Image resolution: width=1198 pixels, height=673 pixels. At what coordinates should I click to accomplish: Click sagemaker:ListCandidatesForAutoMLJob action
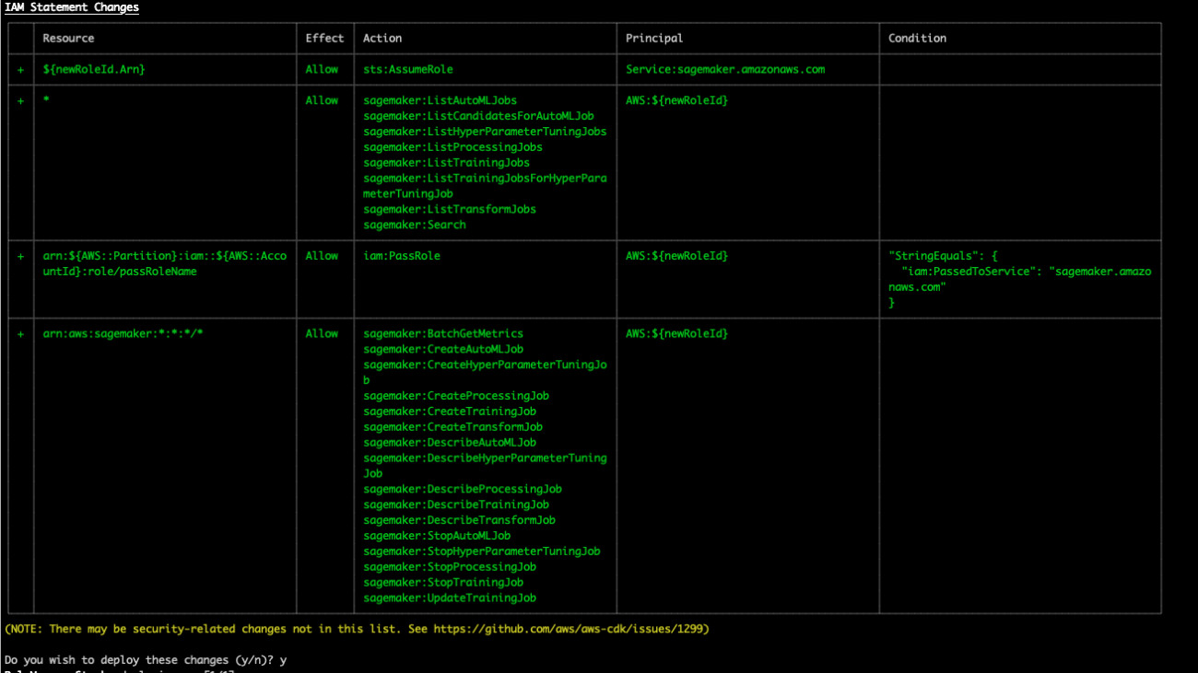pos(478,116)
